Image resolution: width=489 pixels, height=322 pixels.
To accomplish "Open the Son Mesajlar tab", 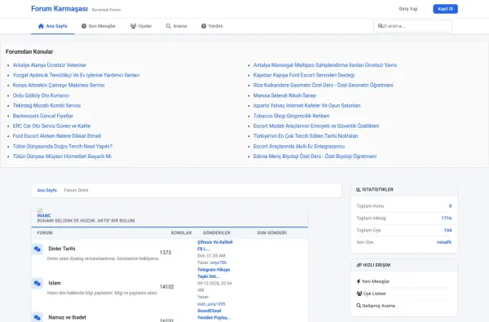I will [x=99, y=26].
